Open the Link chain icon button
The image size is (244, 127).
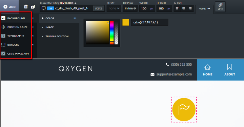pyautogui.click(x=220, y=7)
